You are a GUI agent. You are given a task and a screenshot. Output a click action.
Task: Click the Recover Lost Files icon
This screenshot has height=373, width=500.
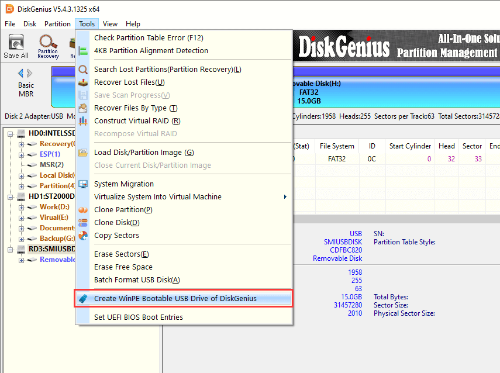tap(83, 82)
